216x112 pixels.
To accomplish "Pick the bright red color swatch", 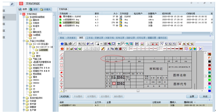I will click(x=209, y=69).
